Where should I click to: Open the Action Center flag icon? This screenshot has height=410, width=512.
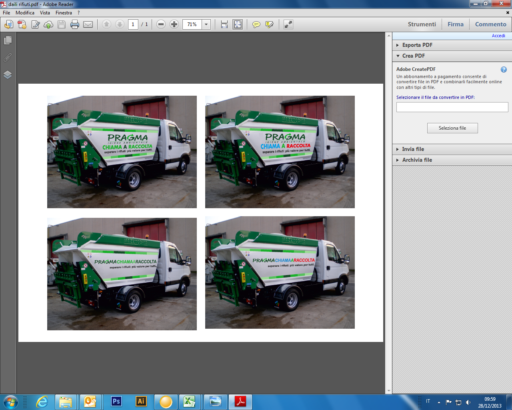click(448, 402)
